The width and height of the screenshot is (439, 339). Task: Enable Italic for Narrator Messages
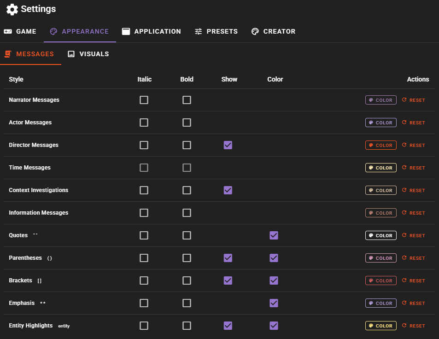click(144, 100)
